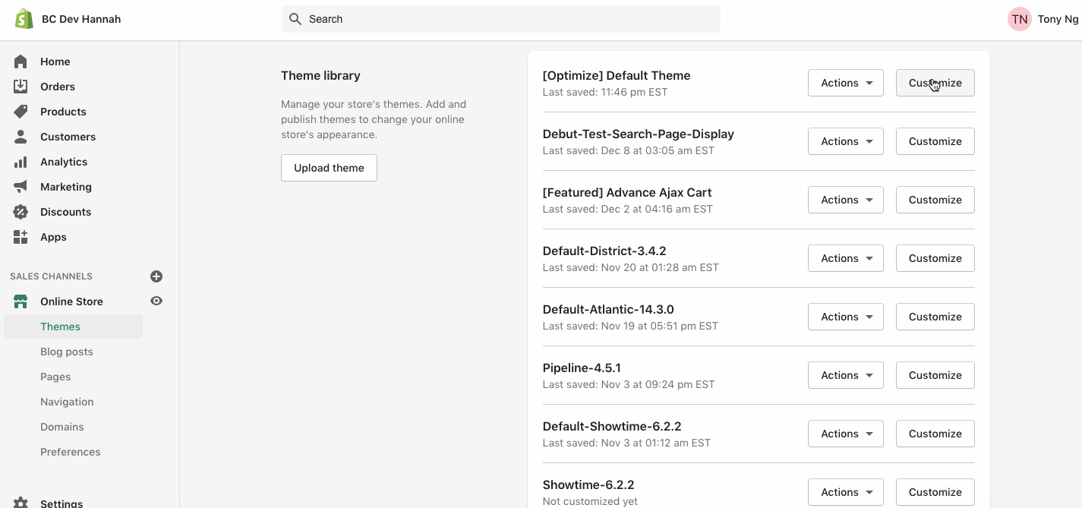Customize the Default-District-3.4.2 theme
Image resolution: width=1082 pixels, height=508 pixels.
point(935,258)
